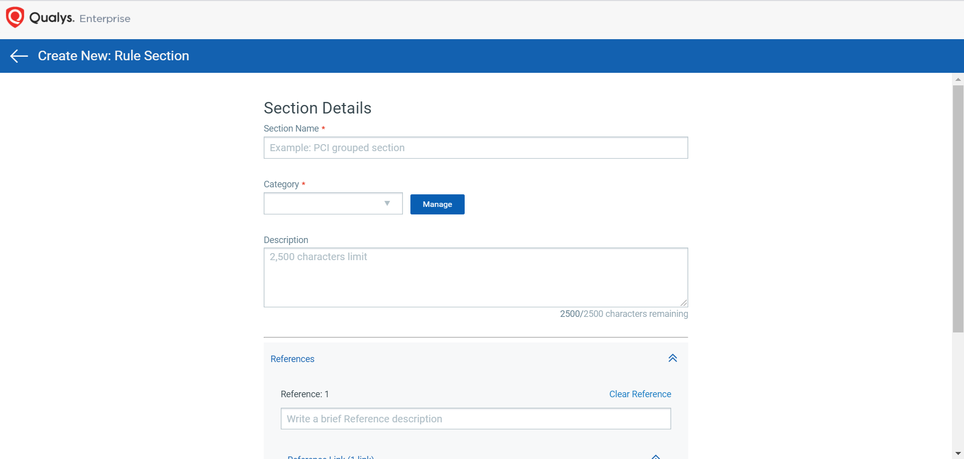Click the Create New: Rule Section title

114,56
